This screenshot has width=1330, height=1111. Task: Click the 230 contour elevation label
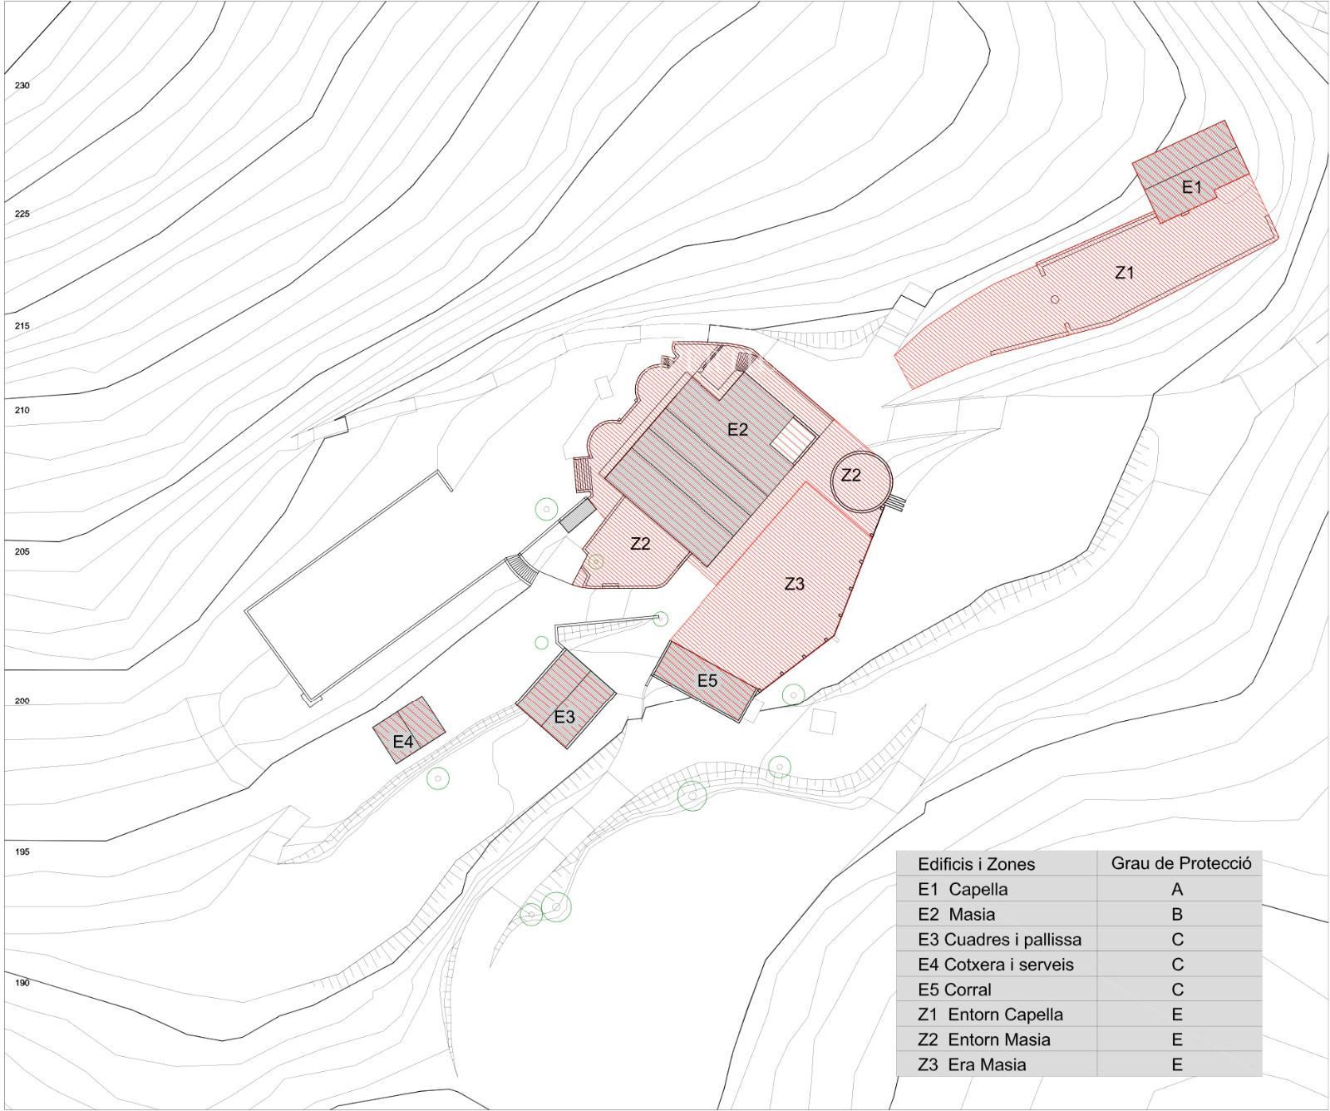point(22,86)
